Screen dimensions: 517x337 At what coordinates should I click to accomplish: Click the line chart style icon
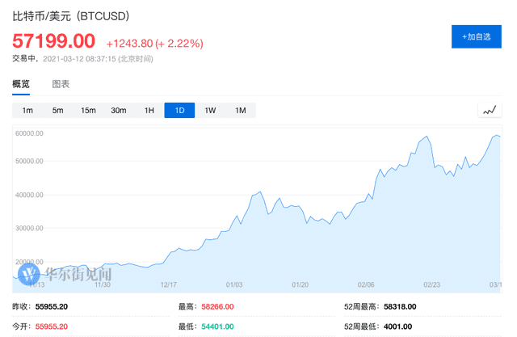click(490, 110)
